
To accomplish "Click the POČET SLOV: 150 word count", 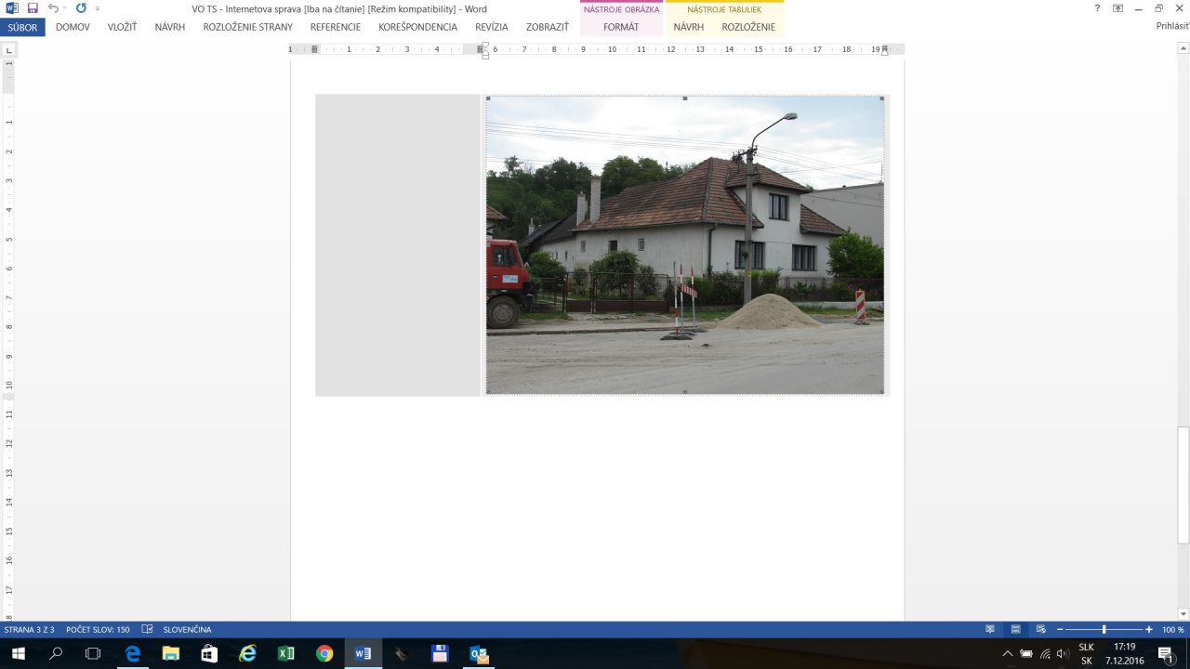I will (x=98, y=630).
